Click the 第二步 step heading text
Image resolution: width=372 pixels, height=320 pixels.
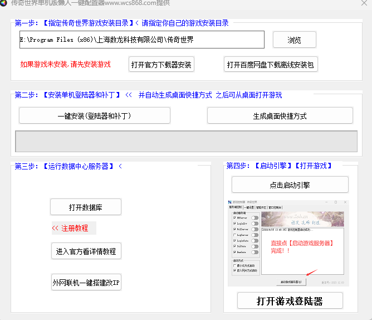148,95
